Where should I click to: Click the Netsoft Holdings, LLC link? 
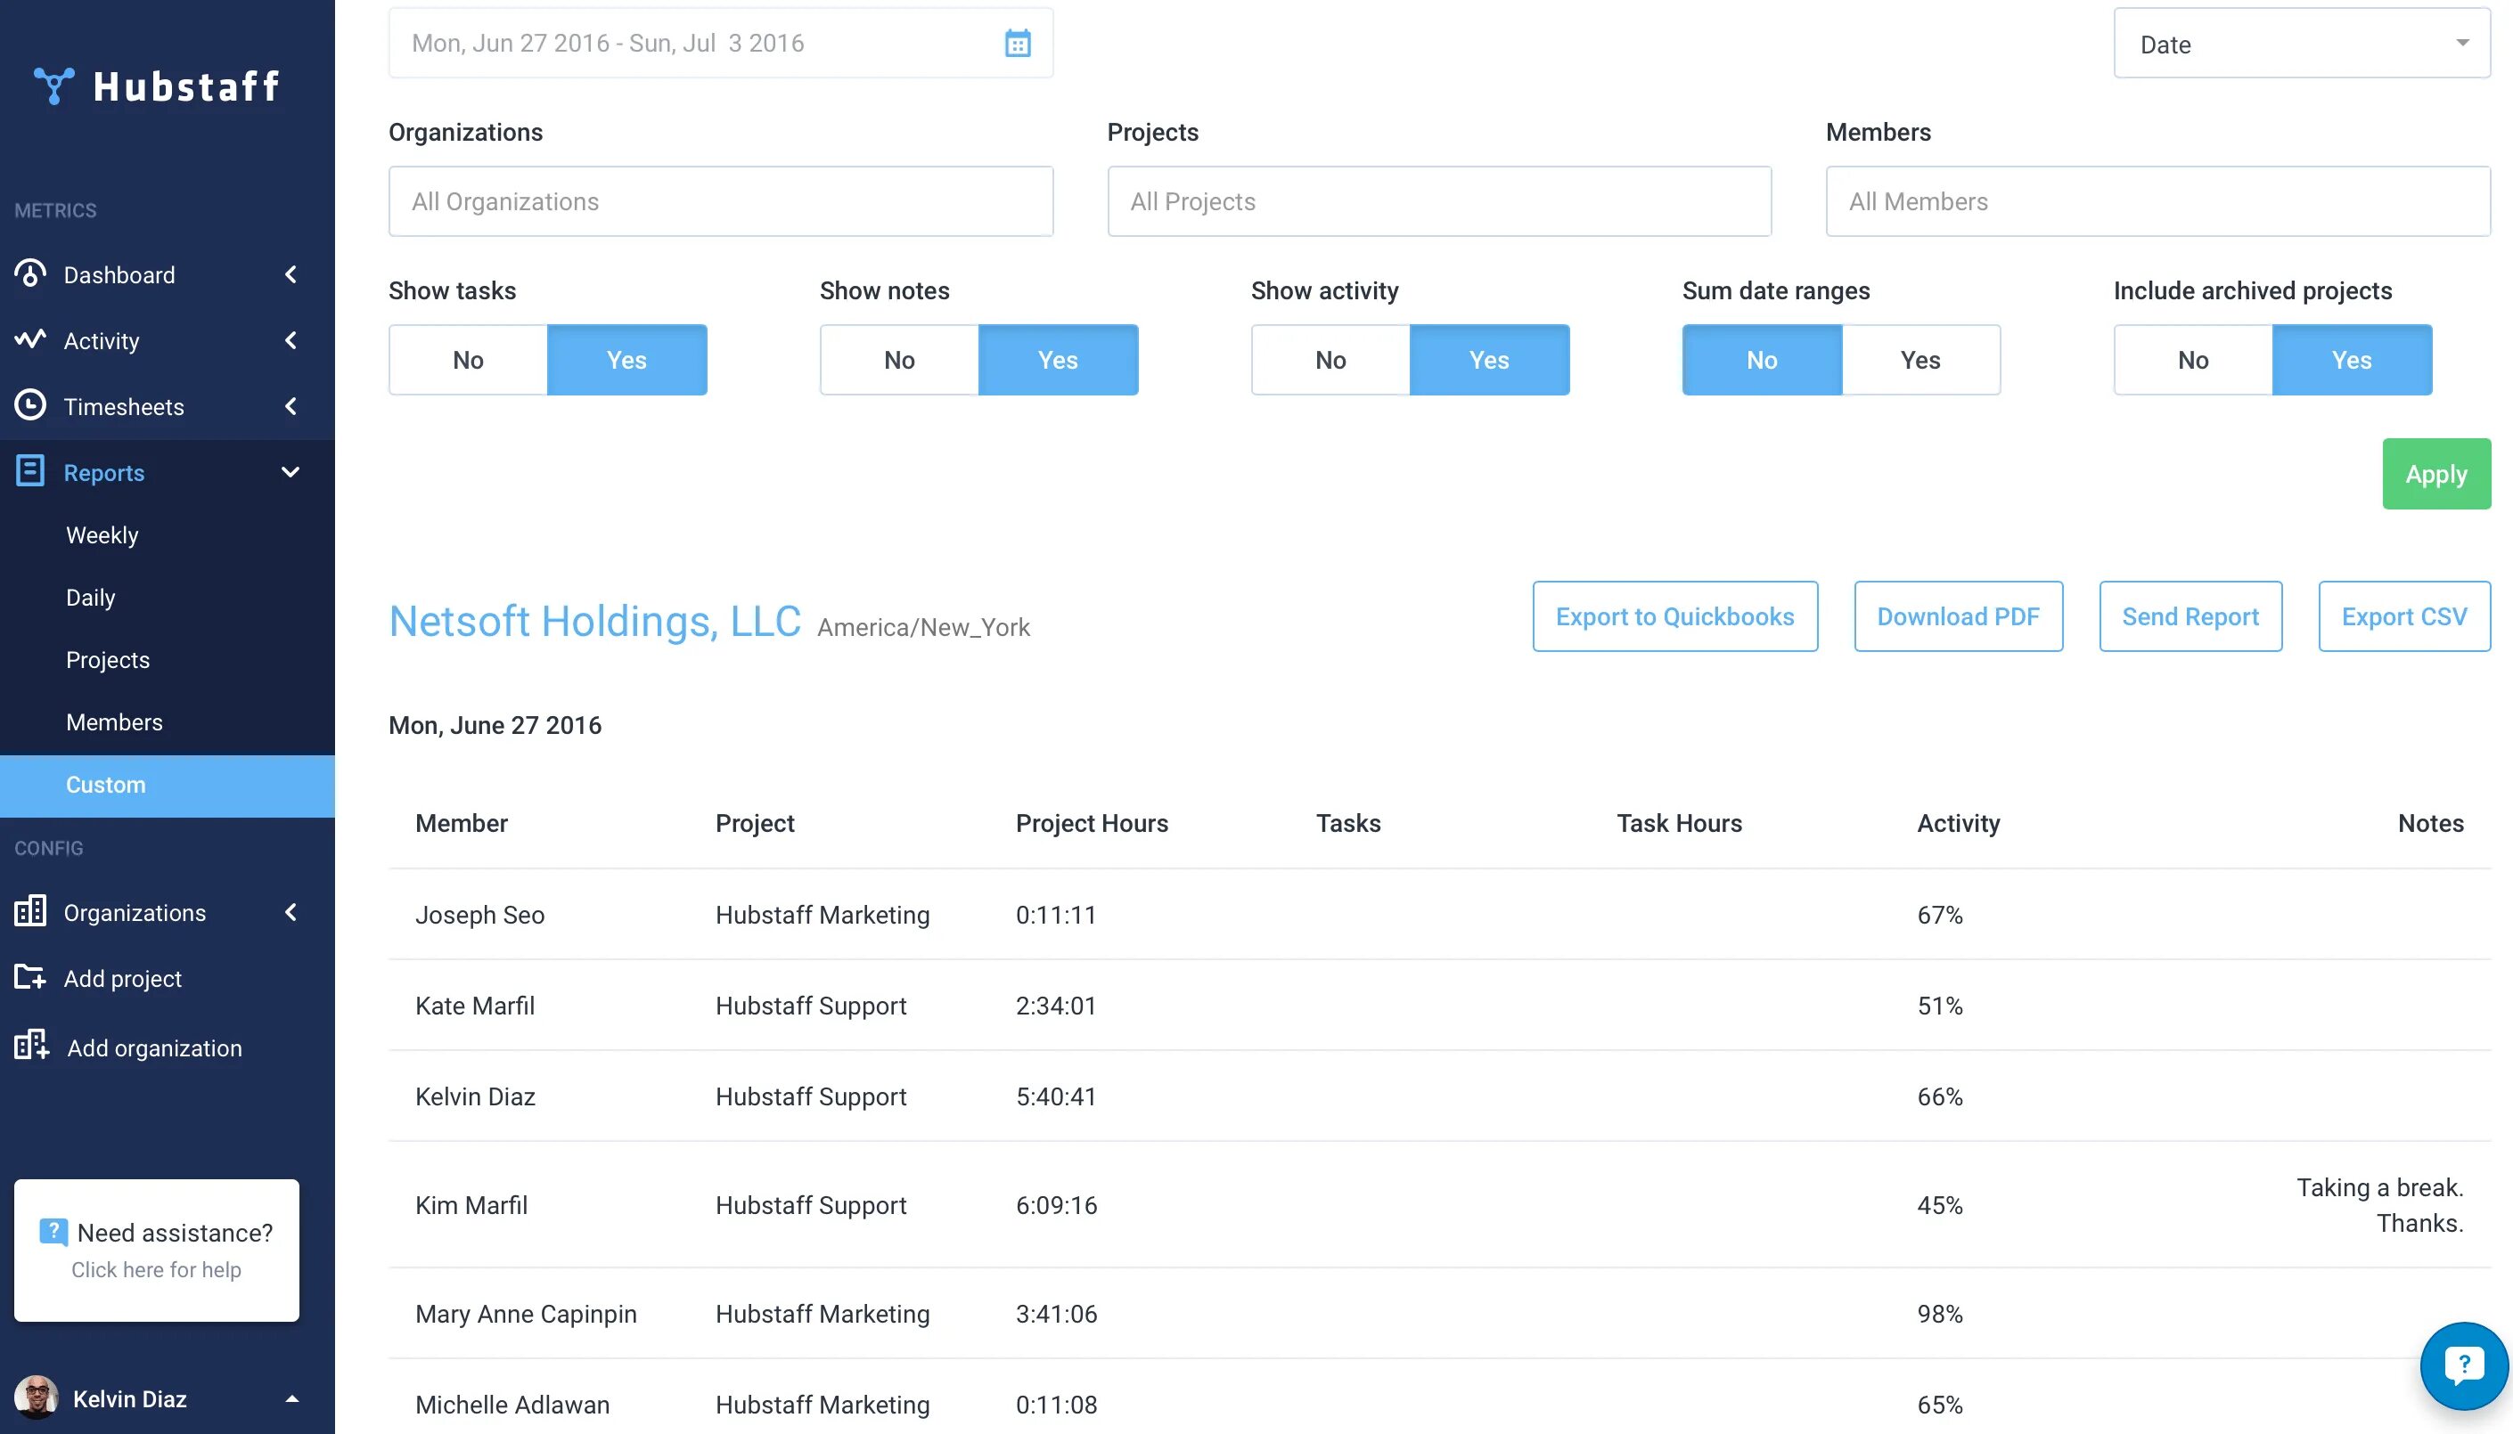tap(595, 622)
